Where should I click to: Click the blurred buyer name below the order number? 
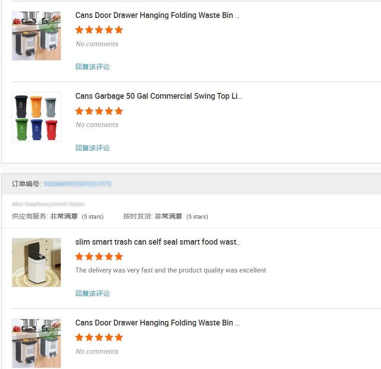coord(48,204)
